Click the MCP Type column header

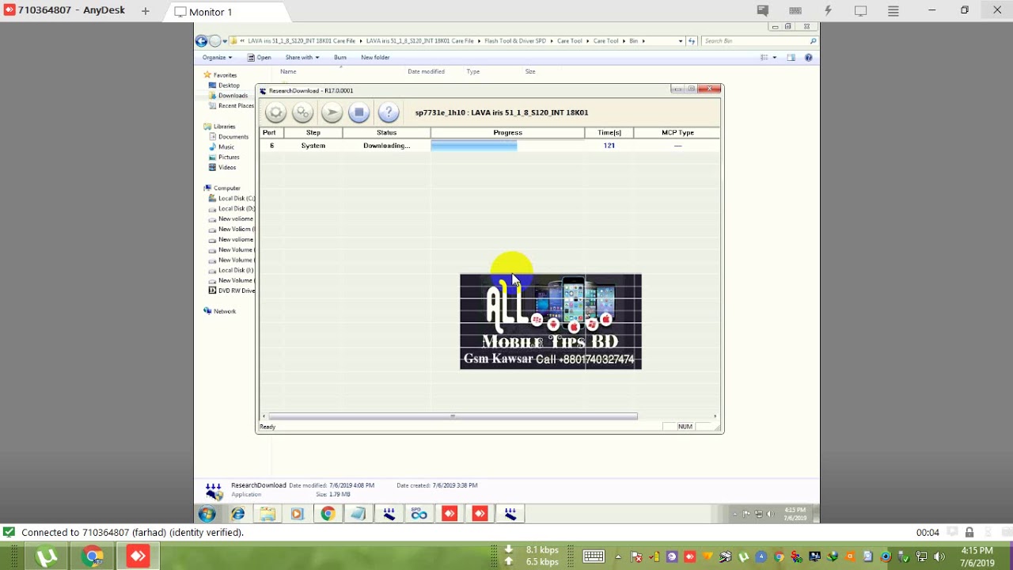click(x=677, y=133)
